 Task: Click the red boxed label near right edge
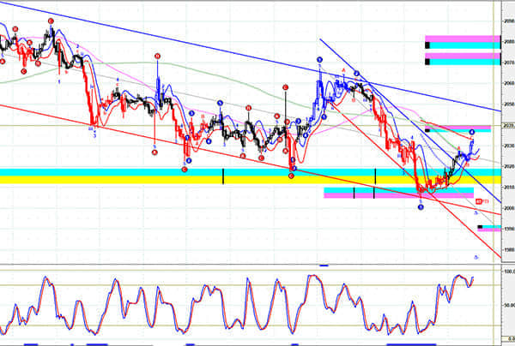[477, 200]
